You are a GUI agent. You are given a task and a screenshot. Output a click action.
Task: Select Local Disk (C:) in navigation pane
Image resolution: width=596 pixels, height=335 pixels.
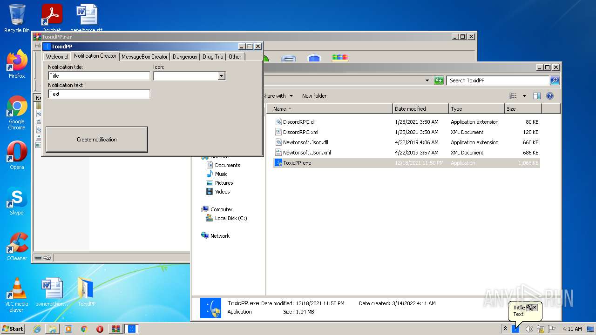tap(231, 218)
